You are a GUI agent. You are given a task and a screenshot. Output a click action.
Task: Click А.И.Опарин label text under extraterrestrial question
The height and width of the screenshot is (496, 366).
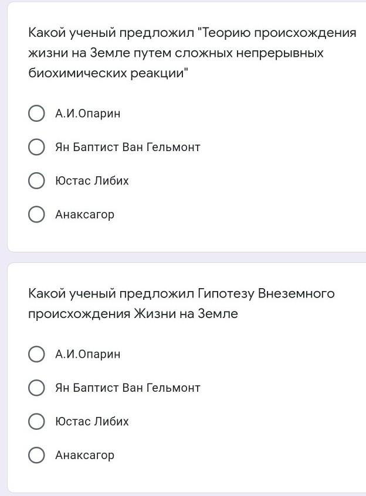[87, 354]
